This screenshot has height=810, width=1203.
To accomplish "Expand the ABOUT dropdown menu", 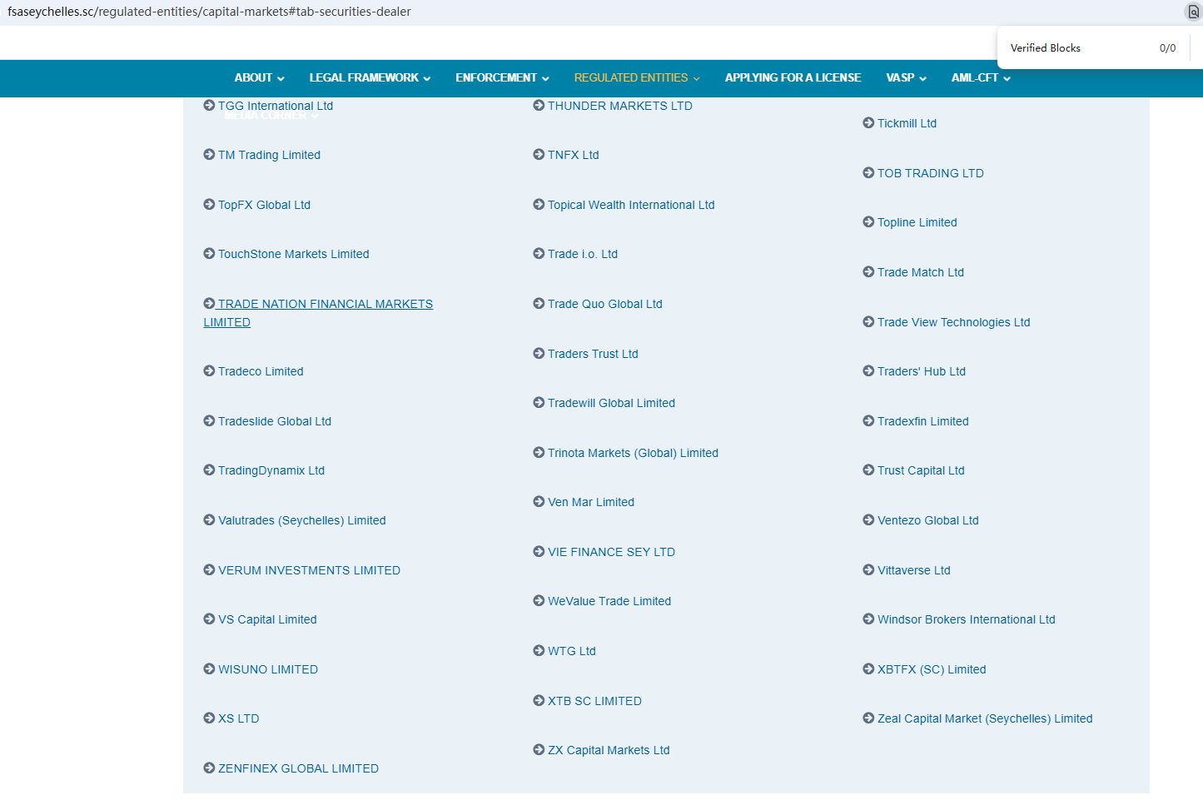I will pyautogui.click(x=259, y=77).
